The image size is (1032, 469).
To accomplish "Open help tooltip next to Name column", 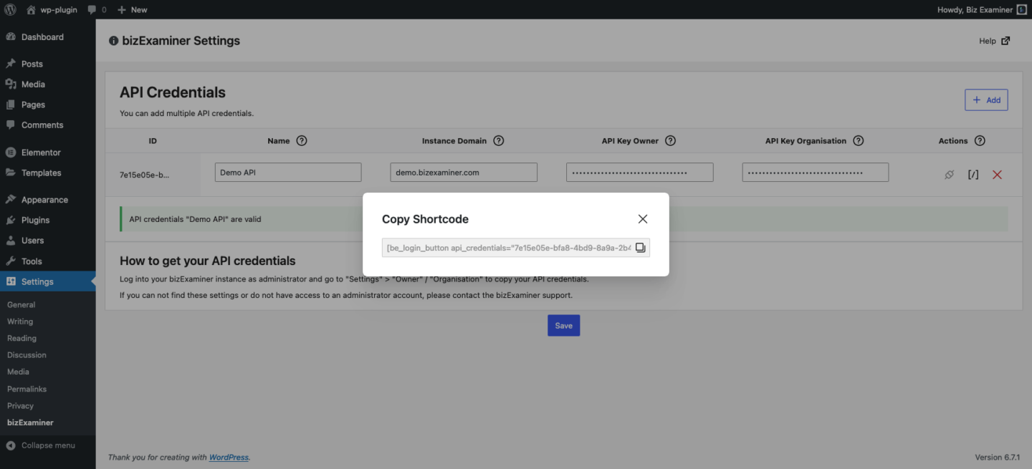I will click(x=301, y=140).
